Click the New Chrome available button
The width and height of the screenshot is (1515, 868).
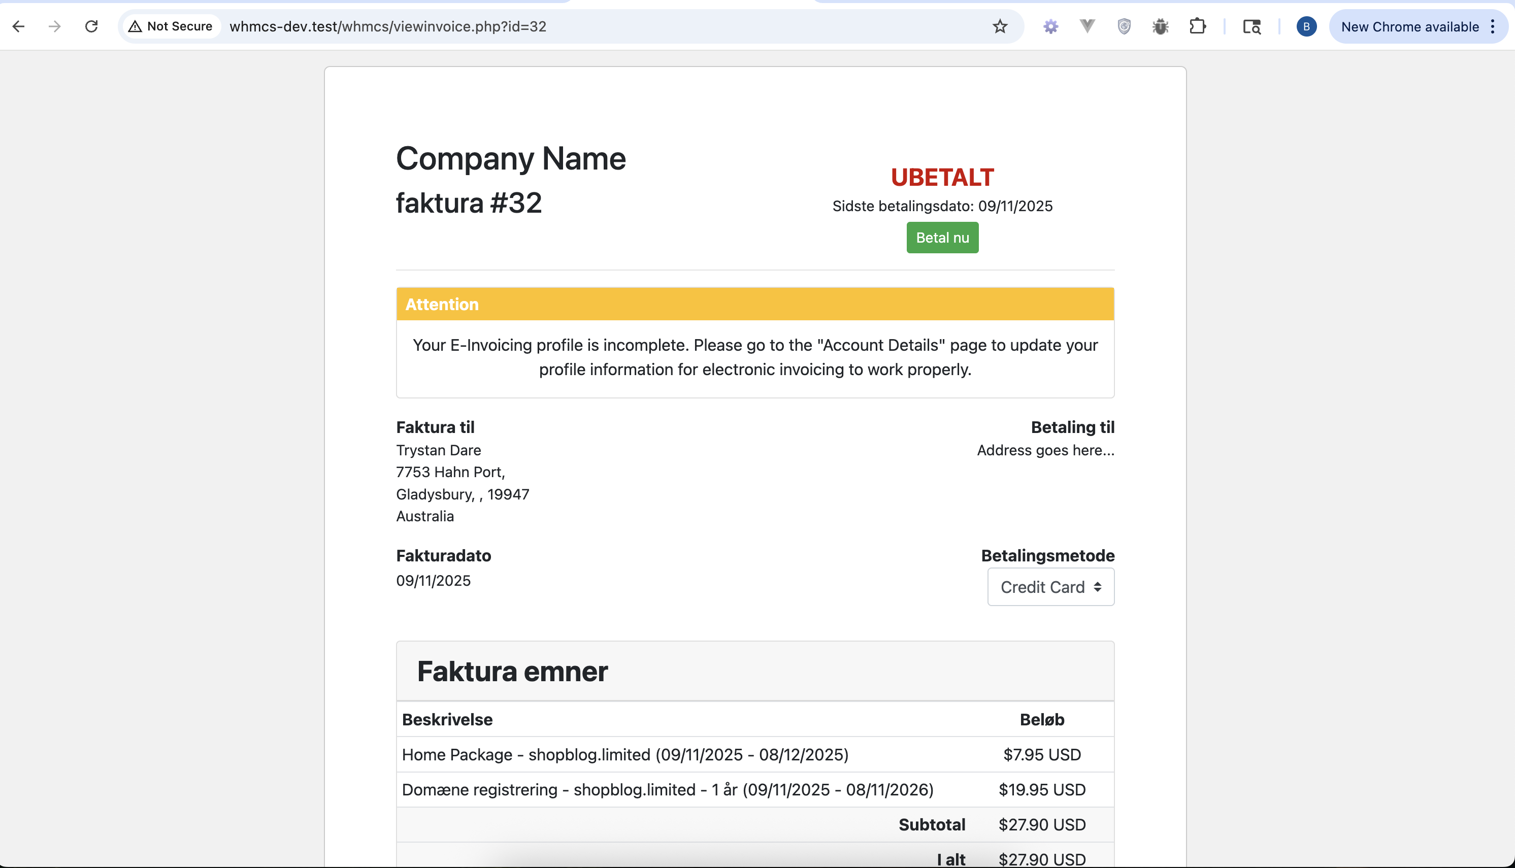click(1409, 26)
